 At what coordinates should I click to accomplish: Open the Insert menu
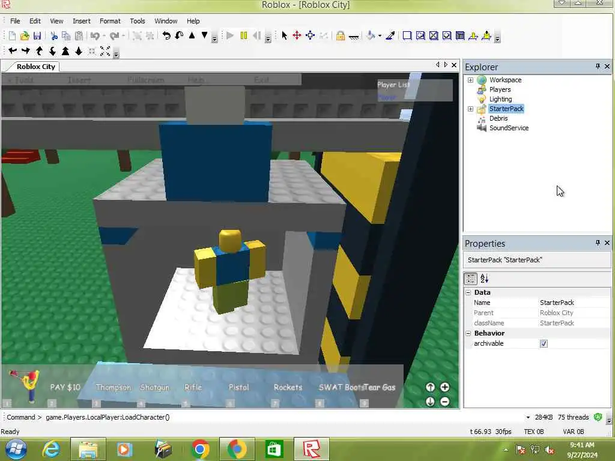(x=82, y=21)
